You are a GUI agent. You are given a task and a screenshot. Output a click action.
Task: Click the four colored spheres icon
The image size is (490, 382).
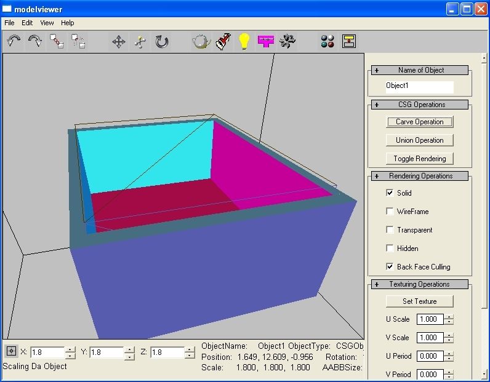click(x=327, y=41)
